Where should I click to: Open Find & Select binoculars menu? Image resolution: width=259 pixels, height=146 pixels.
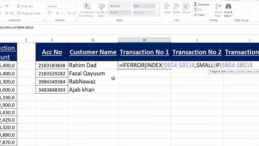click(x=228, y=10)
